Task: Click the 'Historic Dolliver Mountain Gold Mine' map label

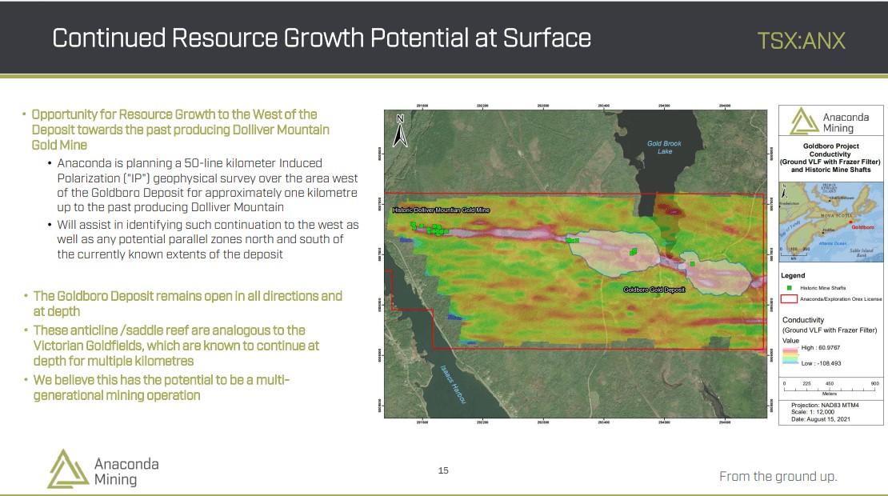Action: coord(441,210)
